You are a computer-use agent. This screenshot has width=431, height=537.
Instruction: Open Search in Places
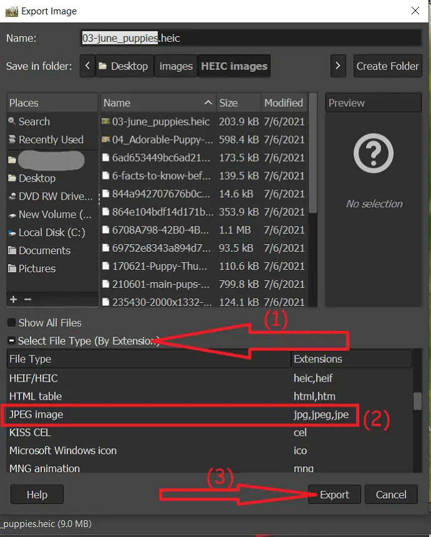[52, 121]
